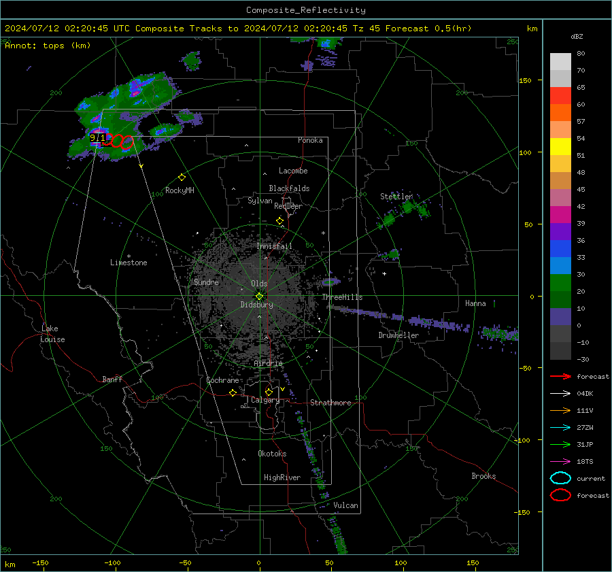The width and height of the screenshot is (612, 572).
Task: Click the Stettler town label
Action: [396, 197]
